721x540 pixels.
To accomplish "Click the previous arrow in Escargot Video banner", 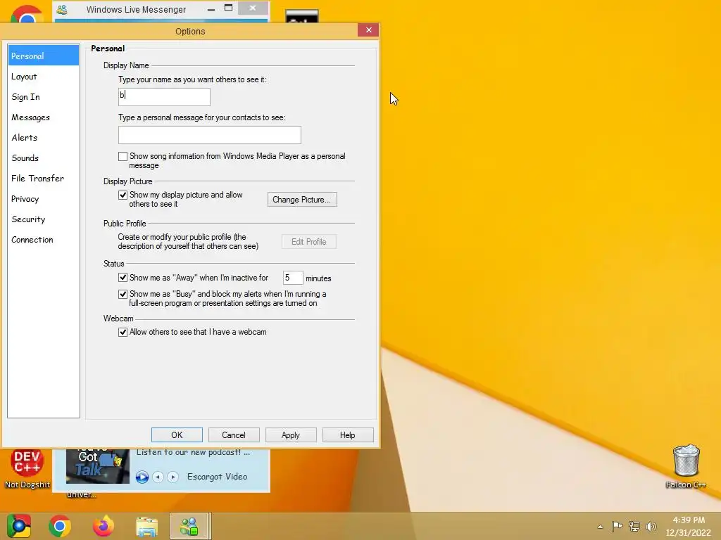I will (158, 477).
